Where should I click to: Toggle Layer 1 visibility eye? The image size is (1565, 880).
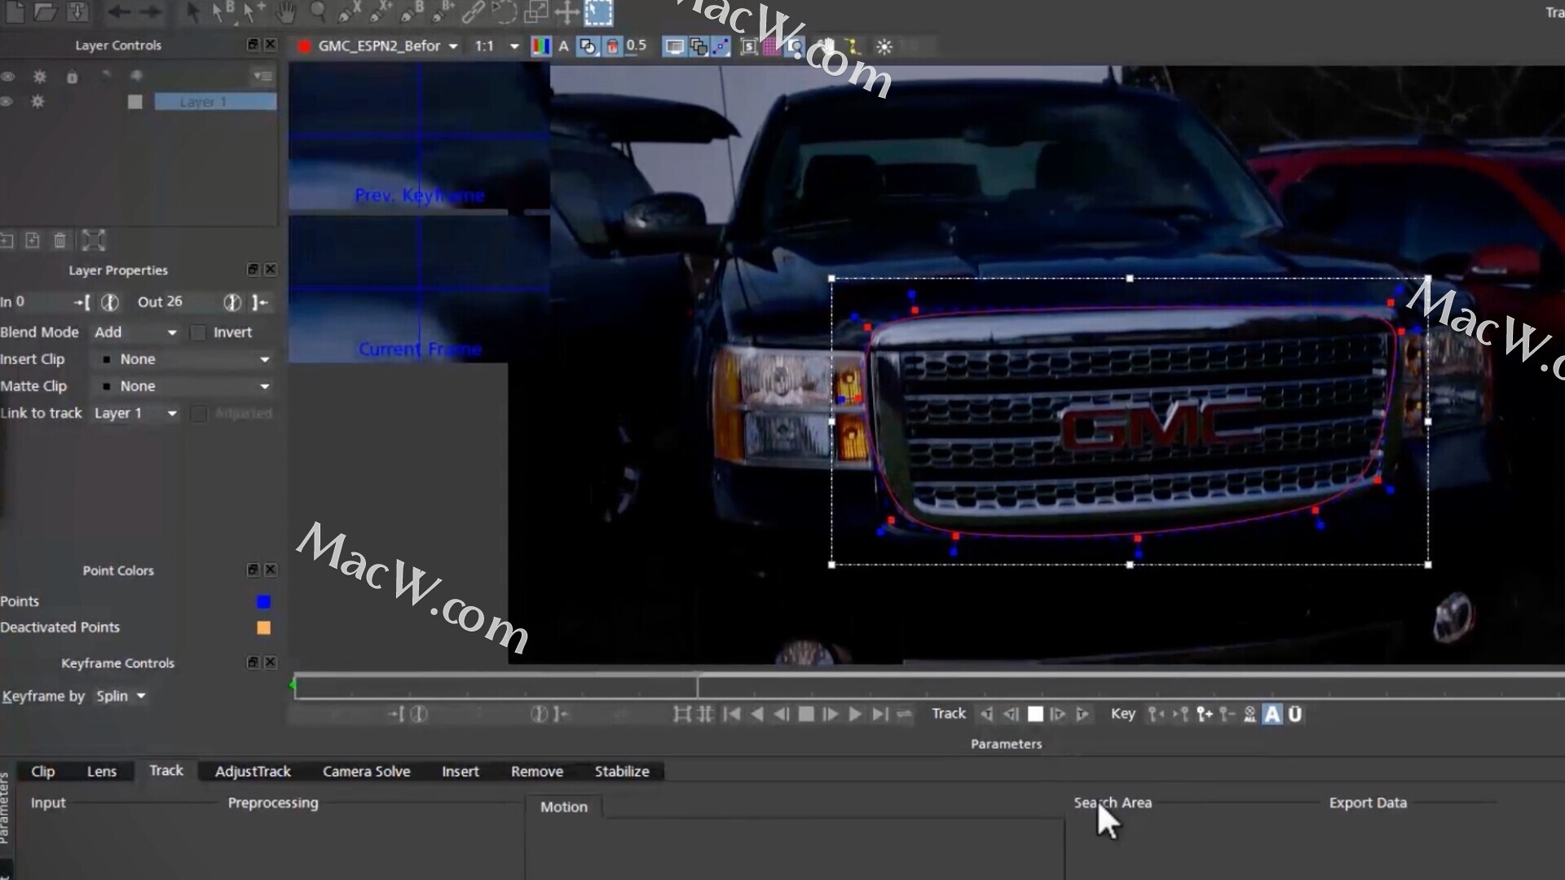(7, 102)
